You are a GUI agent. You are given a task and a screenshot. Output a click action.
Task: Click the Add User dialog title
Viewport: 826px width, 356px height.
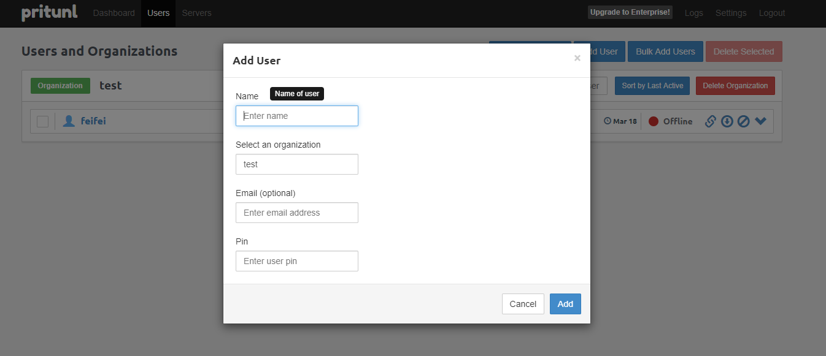point(257,61)
